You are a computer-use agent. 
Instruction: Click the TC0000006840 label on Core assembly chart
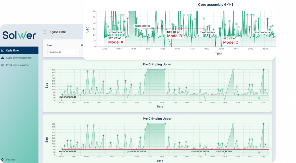coord(207,32)
